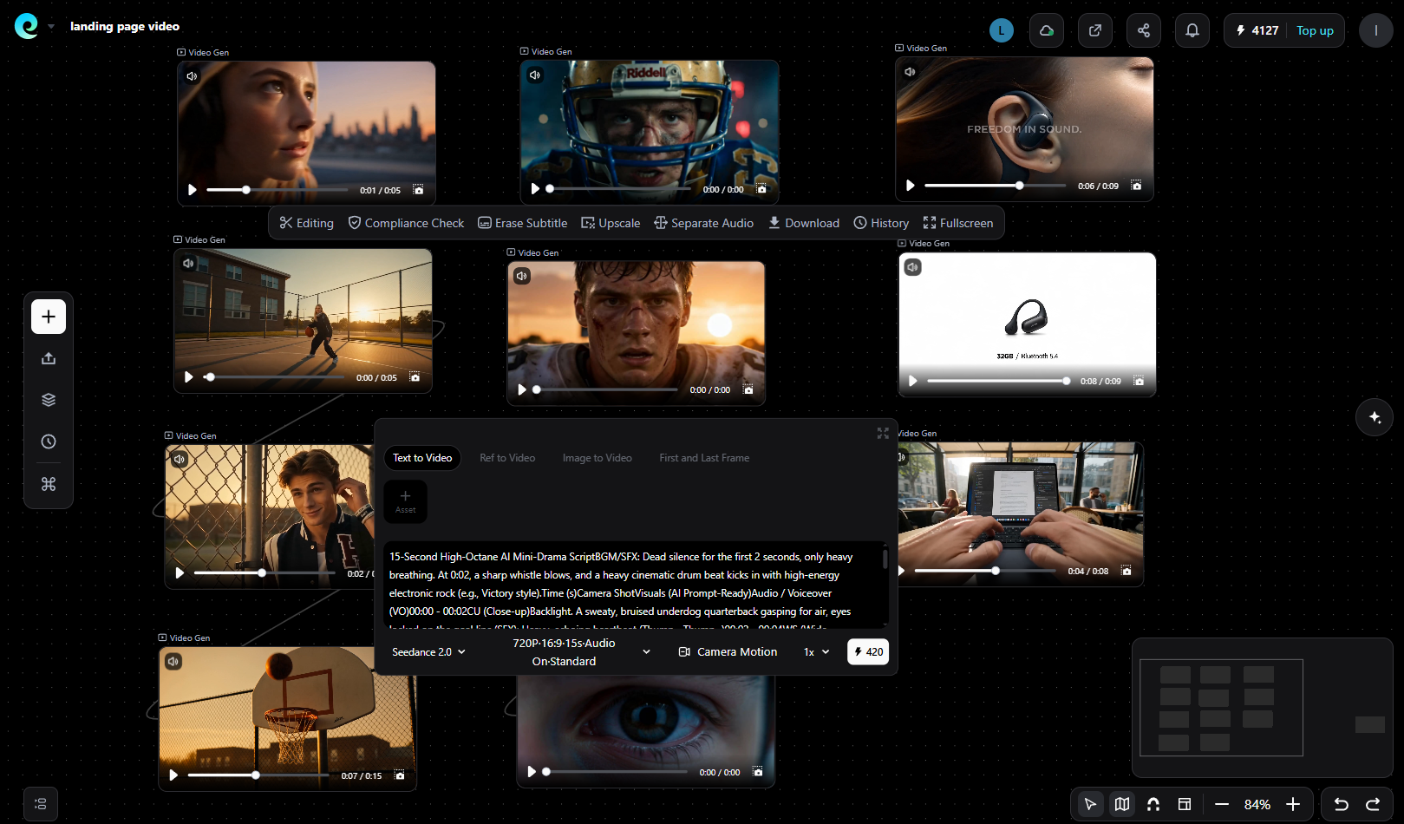The height and width of the screenshot is (824, 1404).
Task: Click the user avatar L in top bar
Action: (x=1002, y=30)
